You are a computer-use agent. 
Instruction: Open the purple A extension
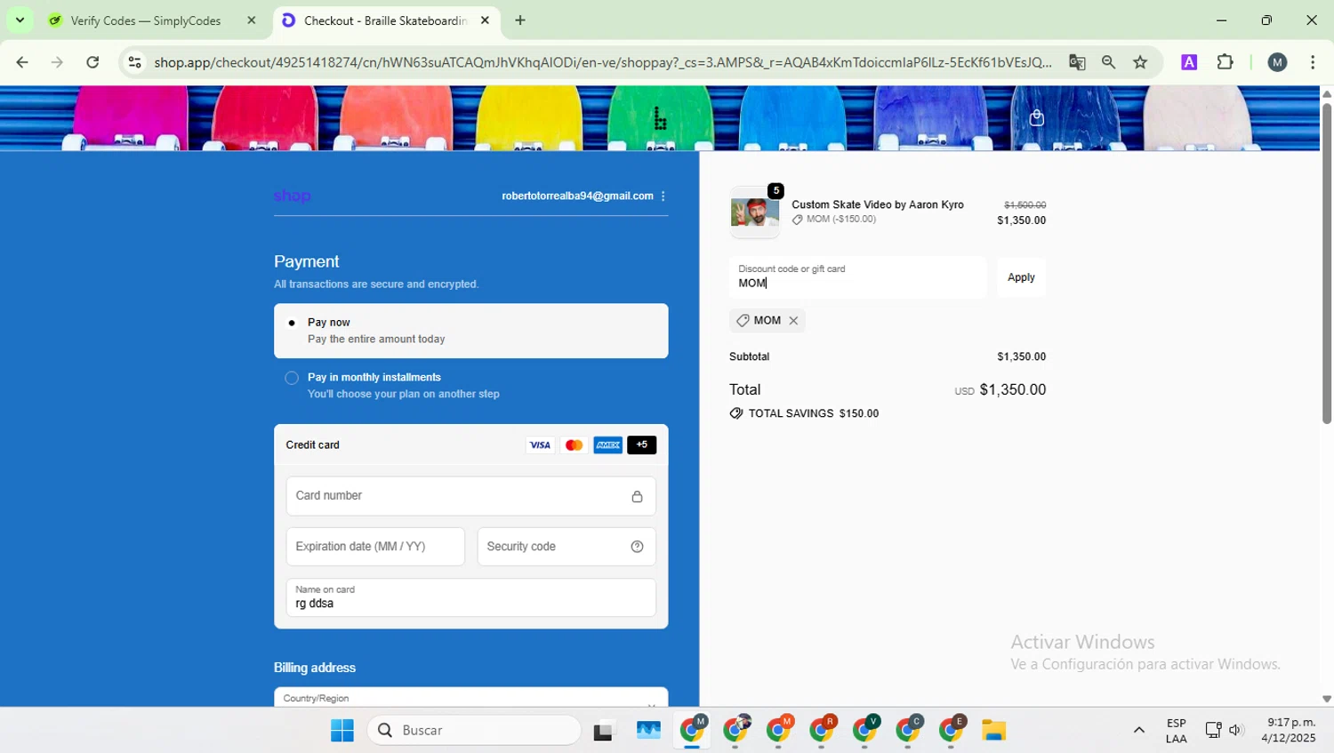pyautogui.click(x=1189, y=62)
